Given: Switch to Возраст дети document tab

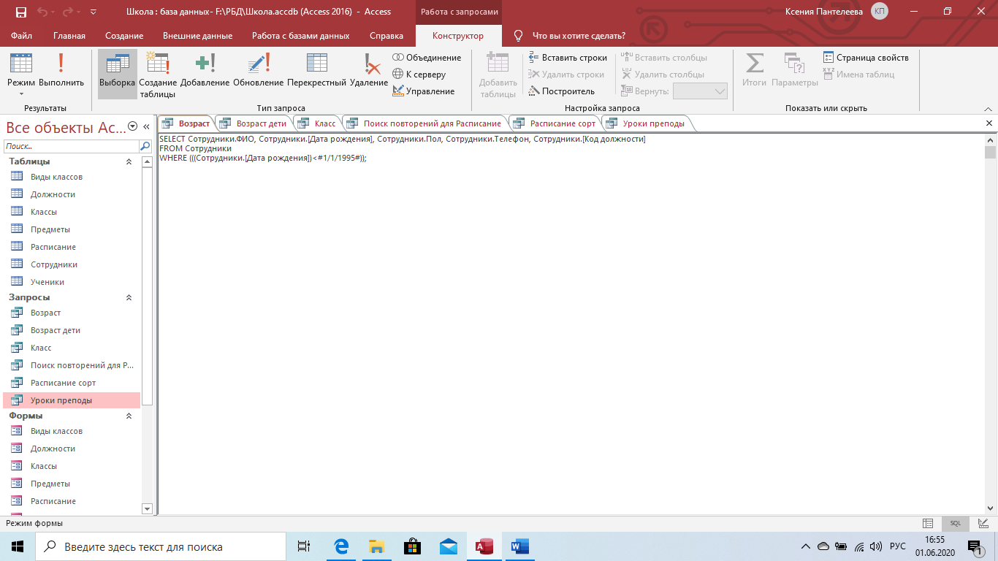Looking at the screenshot, I should coord(254,123).
